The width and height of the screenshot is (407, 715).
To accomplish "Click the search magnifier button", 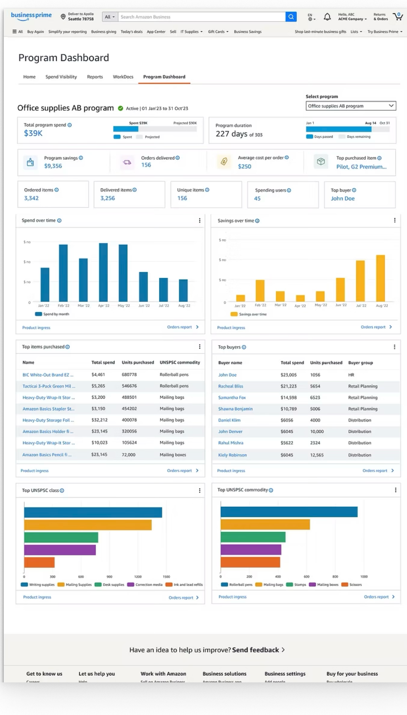I will 291,17.
